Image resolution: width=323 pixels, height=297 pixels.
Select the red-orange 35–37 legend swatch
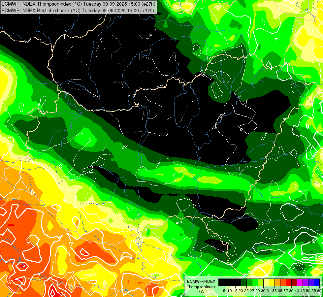pos(283,282)
